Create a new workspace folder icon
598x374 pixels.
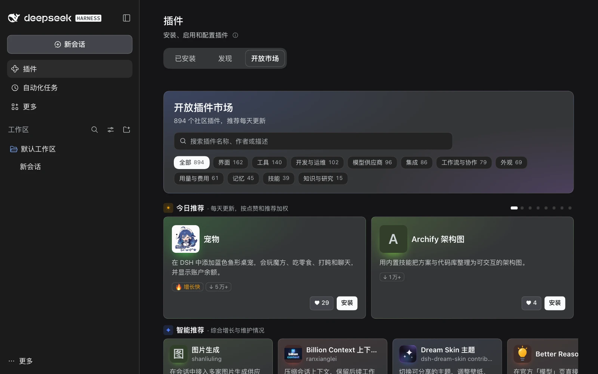click(127, 129)
